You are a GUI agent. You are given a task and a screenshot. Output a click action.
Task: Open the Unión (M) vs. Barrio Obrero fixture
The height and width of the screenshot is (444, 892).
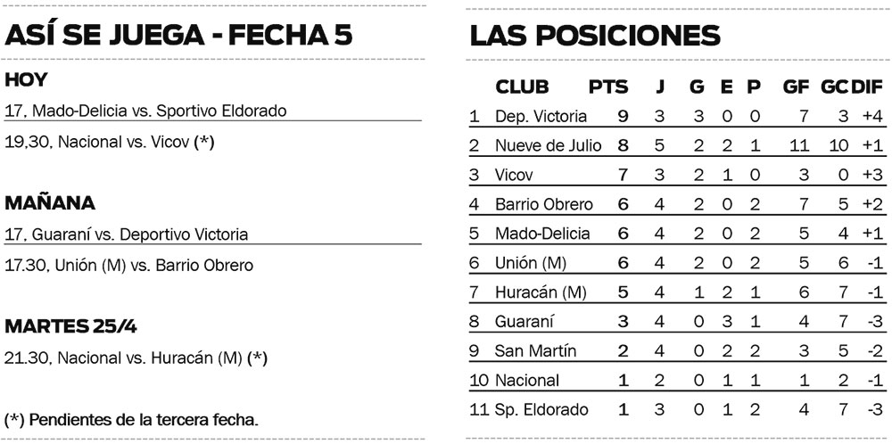point(128,265)
